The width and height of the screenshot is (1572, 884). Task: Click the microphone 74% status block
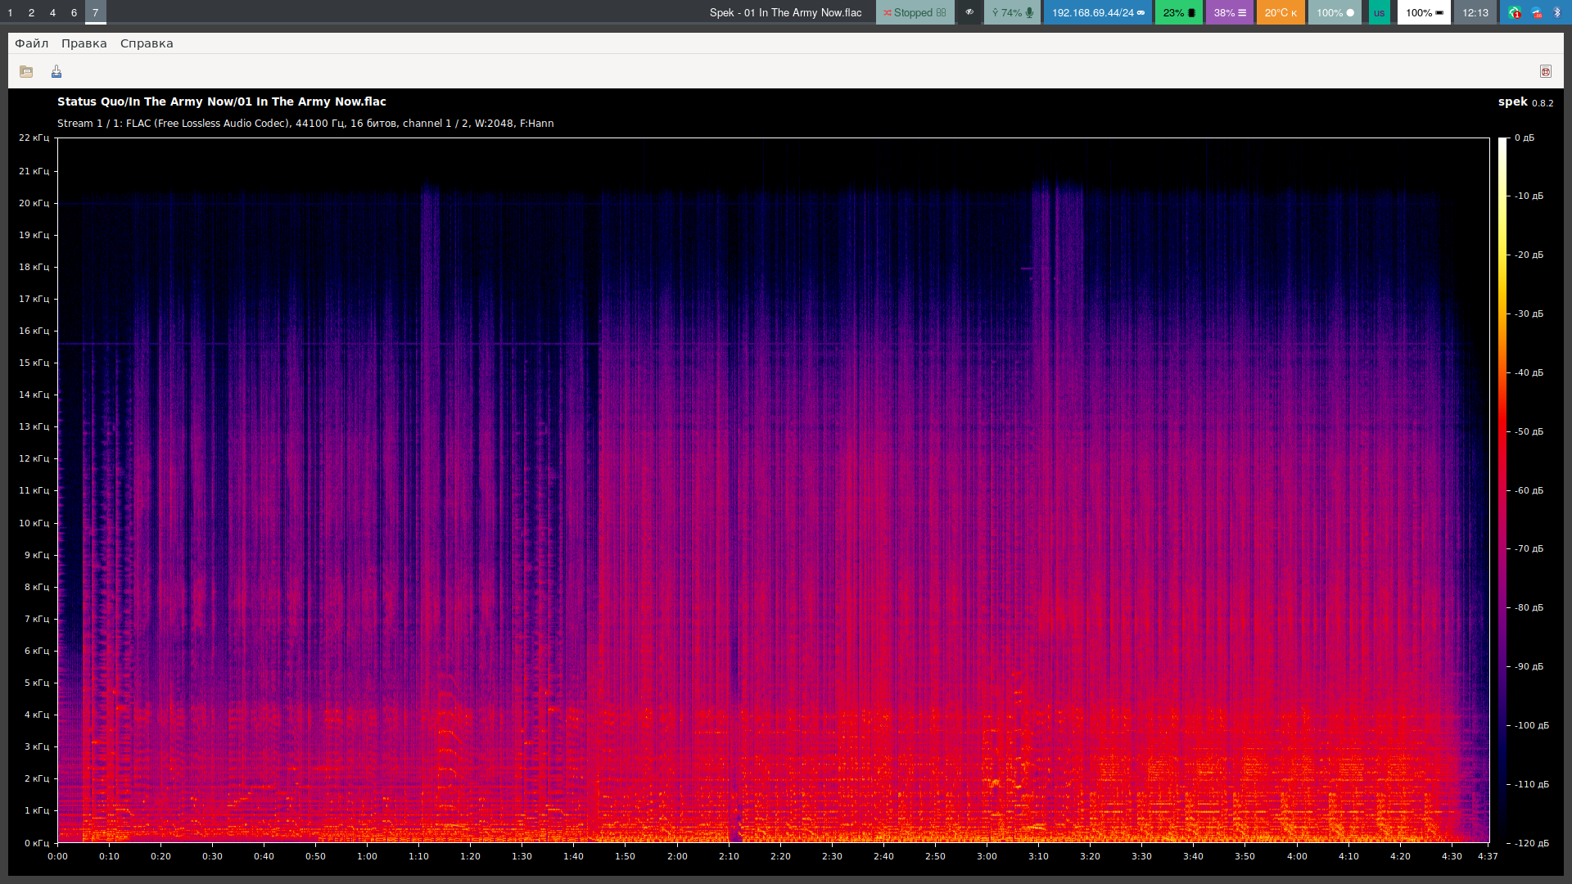tap(1012, 12)
